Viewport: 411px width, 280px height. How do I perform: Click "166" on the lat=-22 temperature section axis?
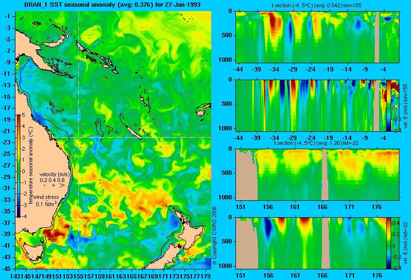click(323, 207)
